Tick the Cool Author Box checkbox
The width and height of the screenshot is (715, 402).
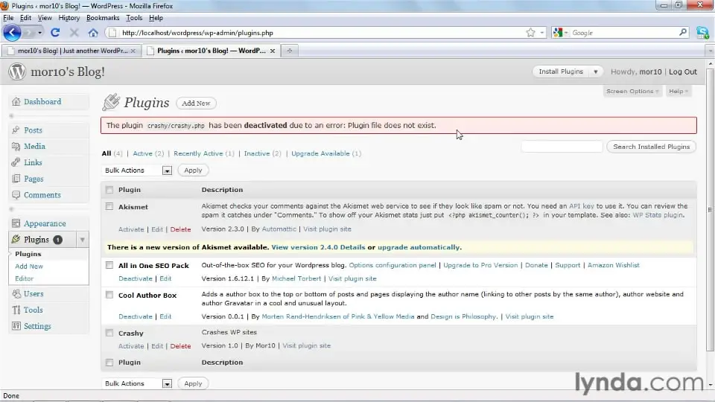(x=109, y=295)
